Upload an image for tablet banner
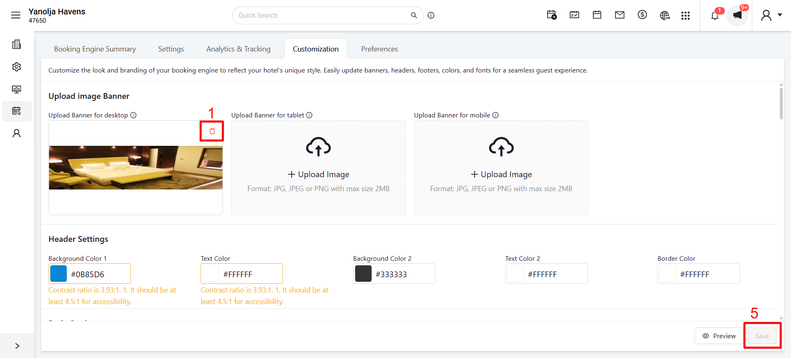Screen dimensions: 791x358 [x=318, y=174]
